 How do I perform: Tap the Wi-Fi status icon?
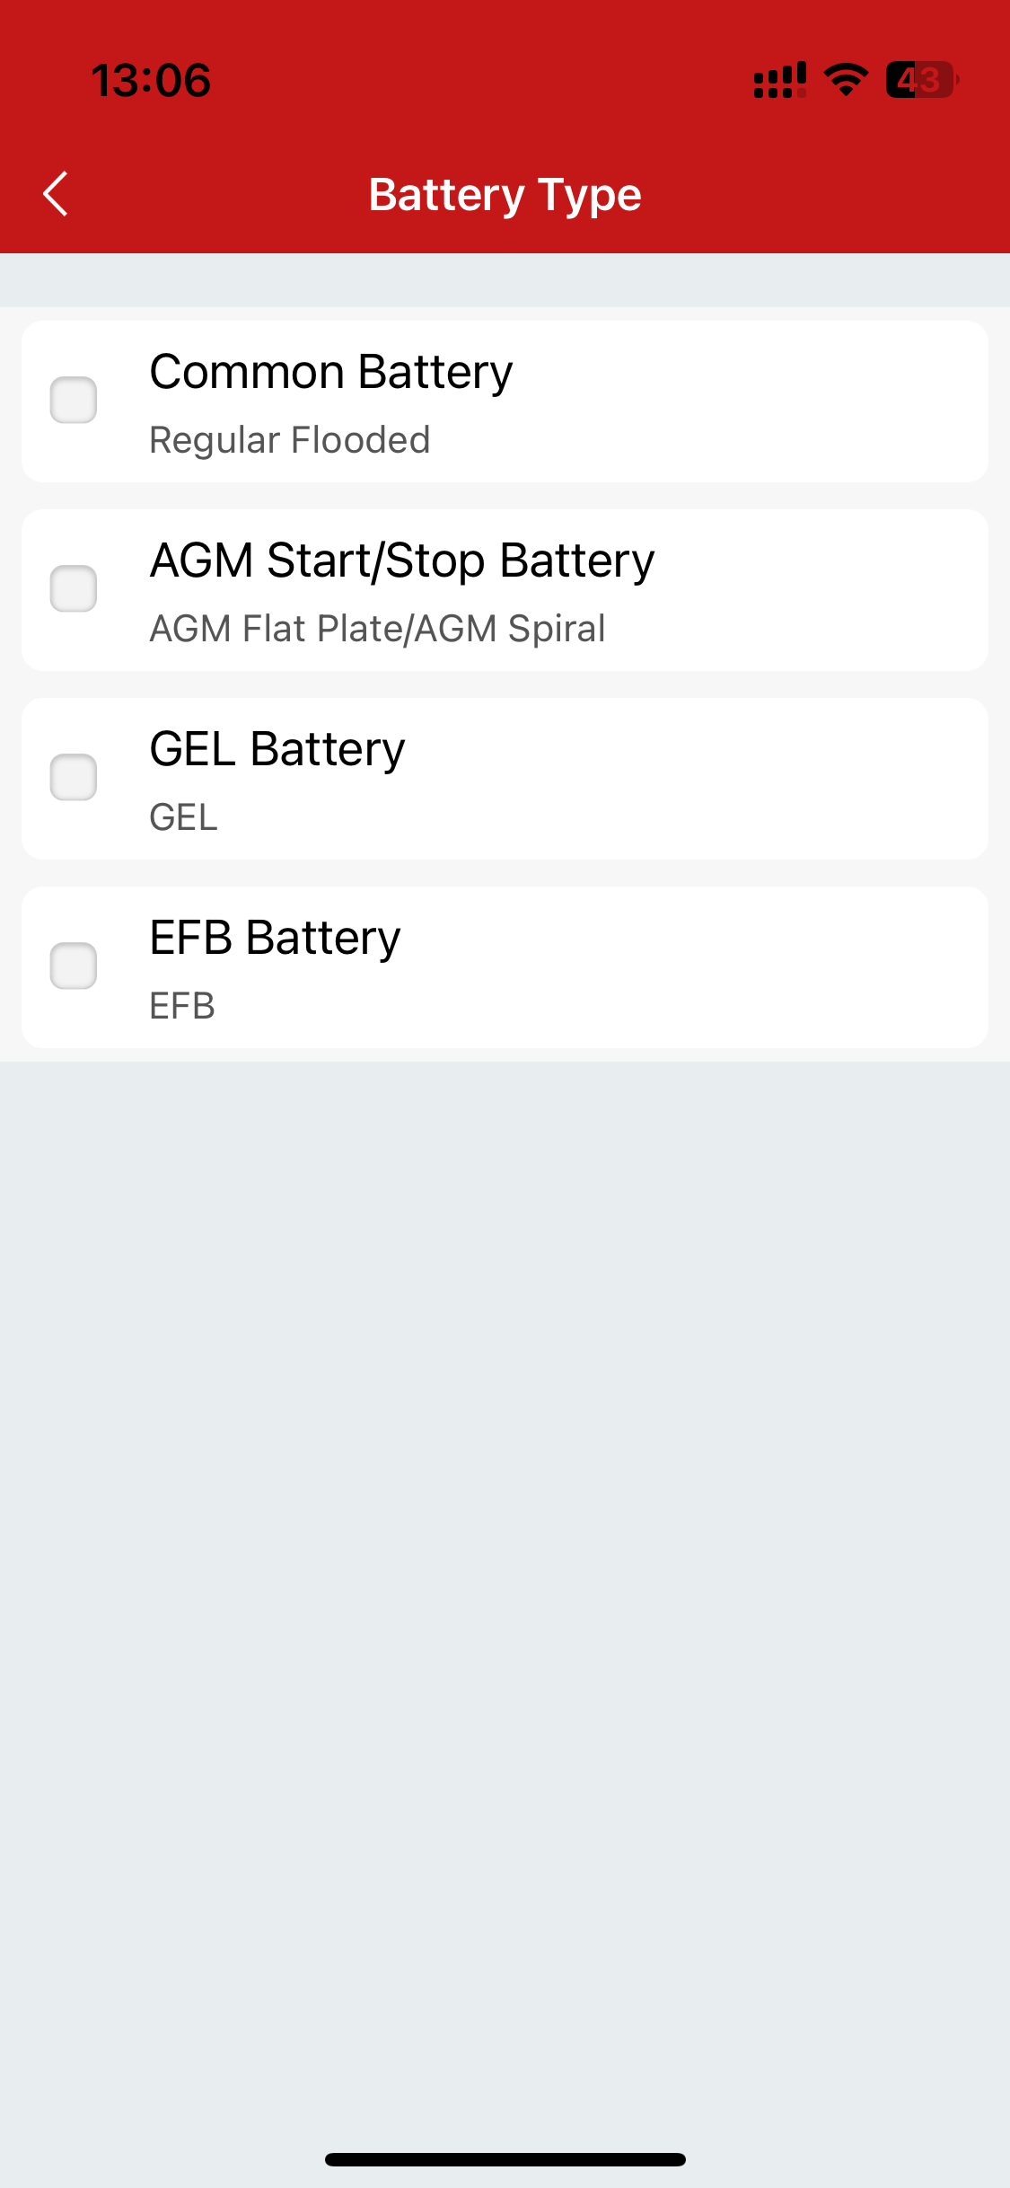click(x=846, y=80)
